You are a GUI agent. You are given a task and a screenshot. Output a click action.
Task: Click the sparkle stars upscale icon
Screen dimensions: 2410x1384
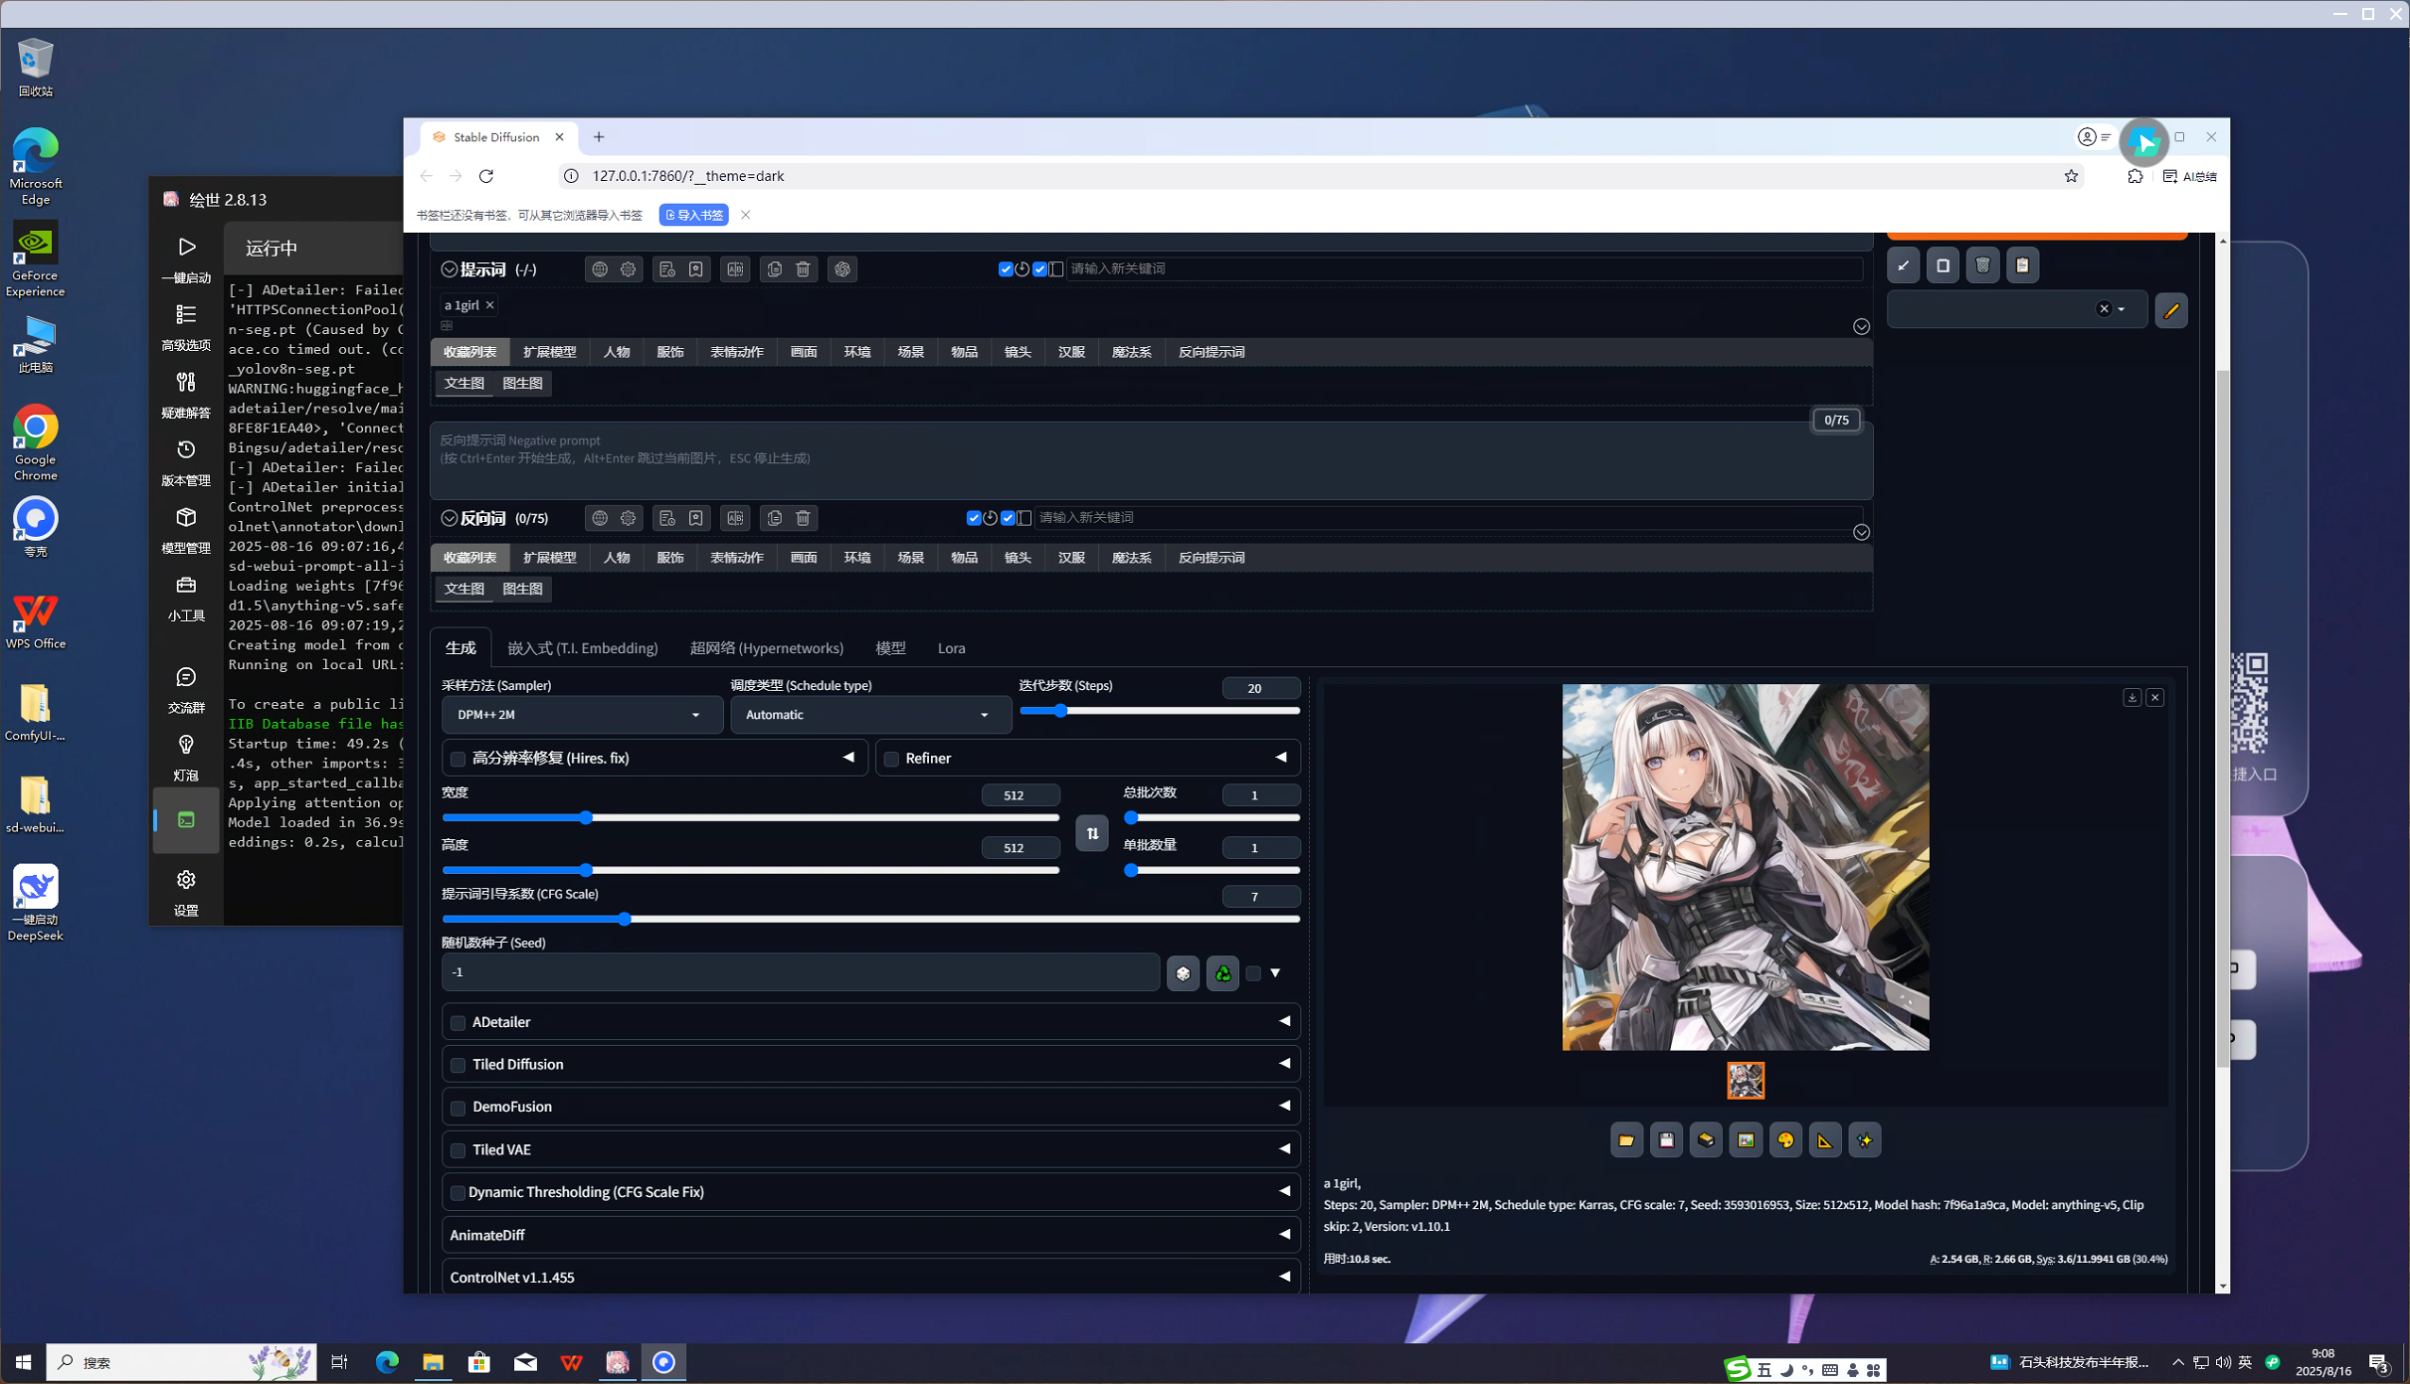tap(1865, 1140)
